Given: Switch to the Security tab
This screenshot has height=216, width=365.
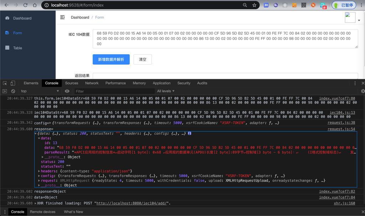Looking at the screenshot, I should pos(184,83).
